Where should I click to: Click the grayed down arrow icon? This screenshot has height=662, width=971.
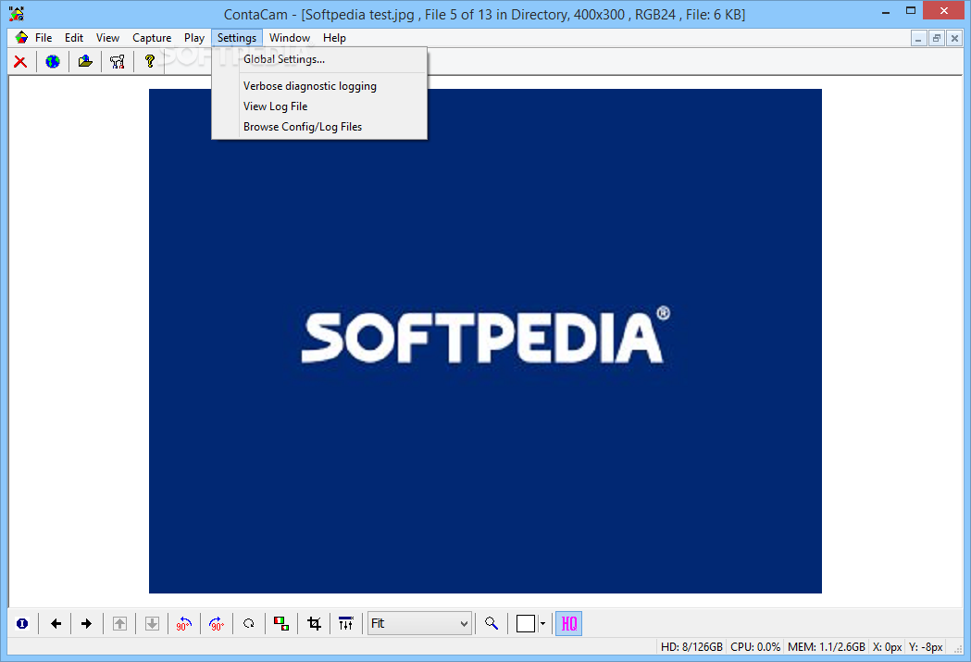(x=152, y=624)
